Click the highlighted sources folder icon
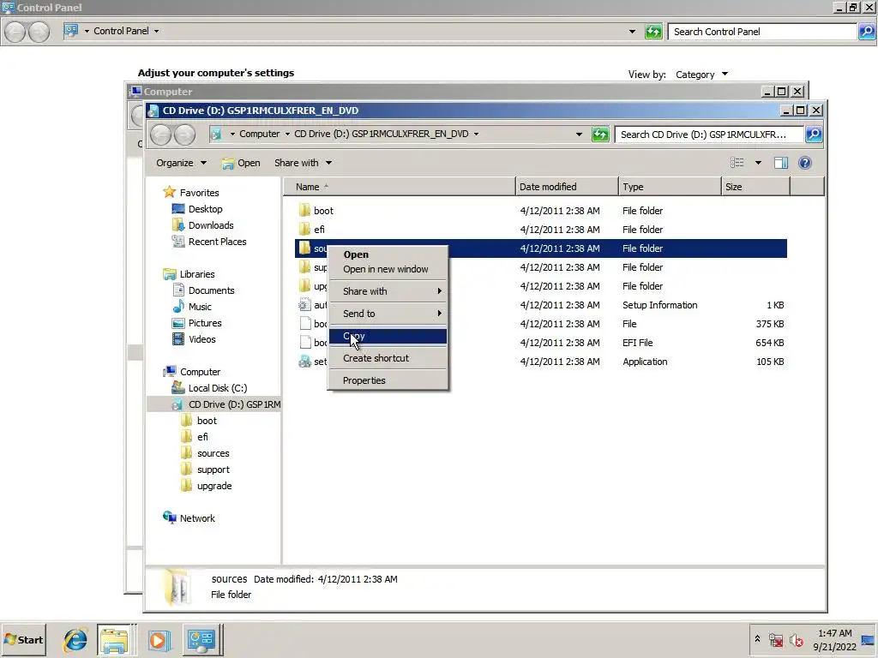 (x=304, y=248)
